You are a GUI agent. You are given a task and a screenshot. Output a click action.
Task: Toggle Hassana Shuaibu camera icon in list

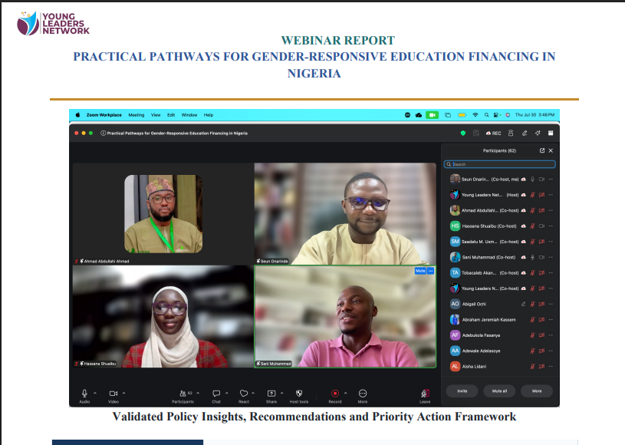click(x=541, y=226)
